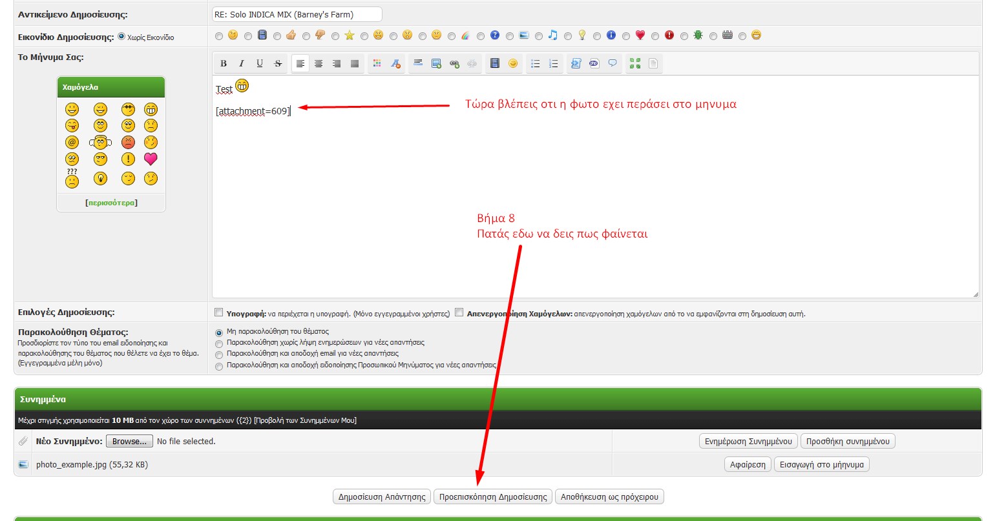Screen dimensions: 1006x521
Task: Click the 'Δημοσίευση Απάντησης' button
Action: click(x=382, y=497)
